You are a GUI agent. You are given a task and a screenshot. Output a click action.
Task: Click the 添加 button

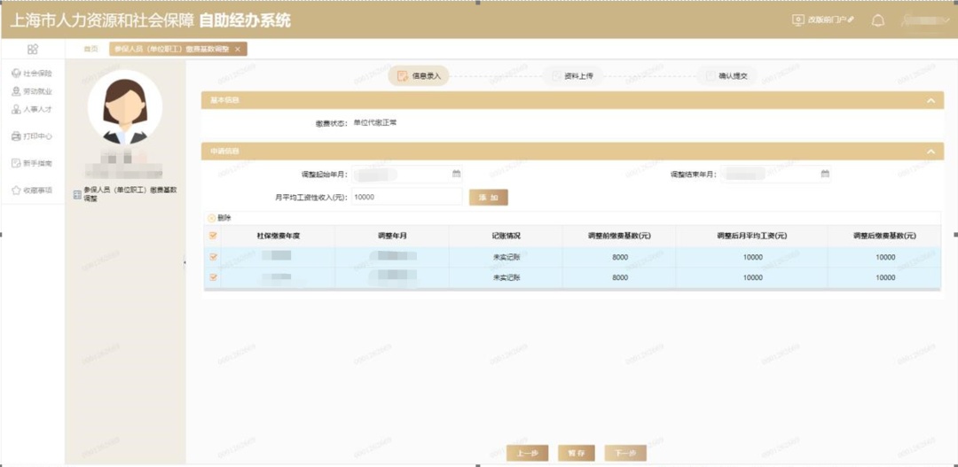tap(489, 197)
